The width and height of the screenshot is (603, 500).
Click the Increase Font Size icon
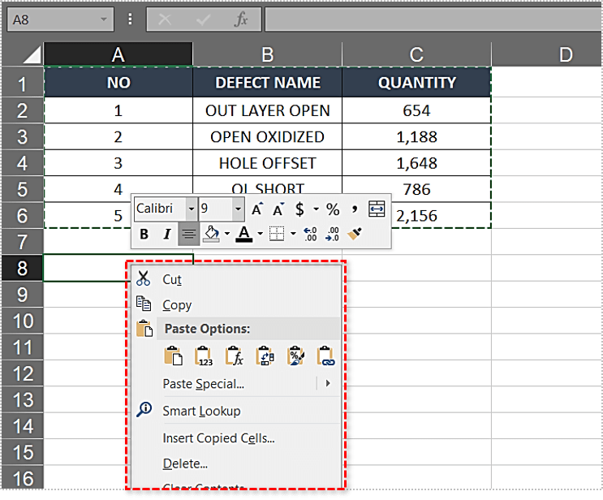pos(257,209)
